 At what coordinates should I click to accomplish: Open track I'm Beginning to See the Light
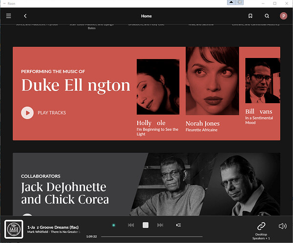click(157, 131)
